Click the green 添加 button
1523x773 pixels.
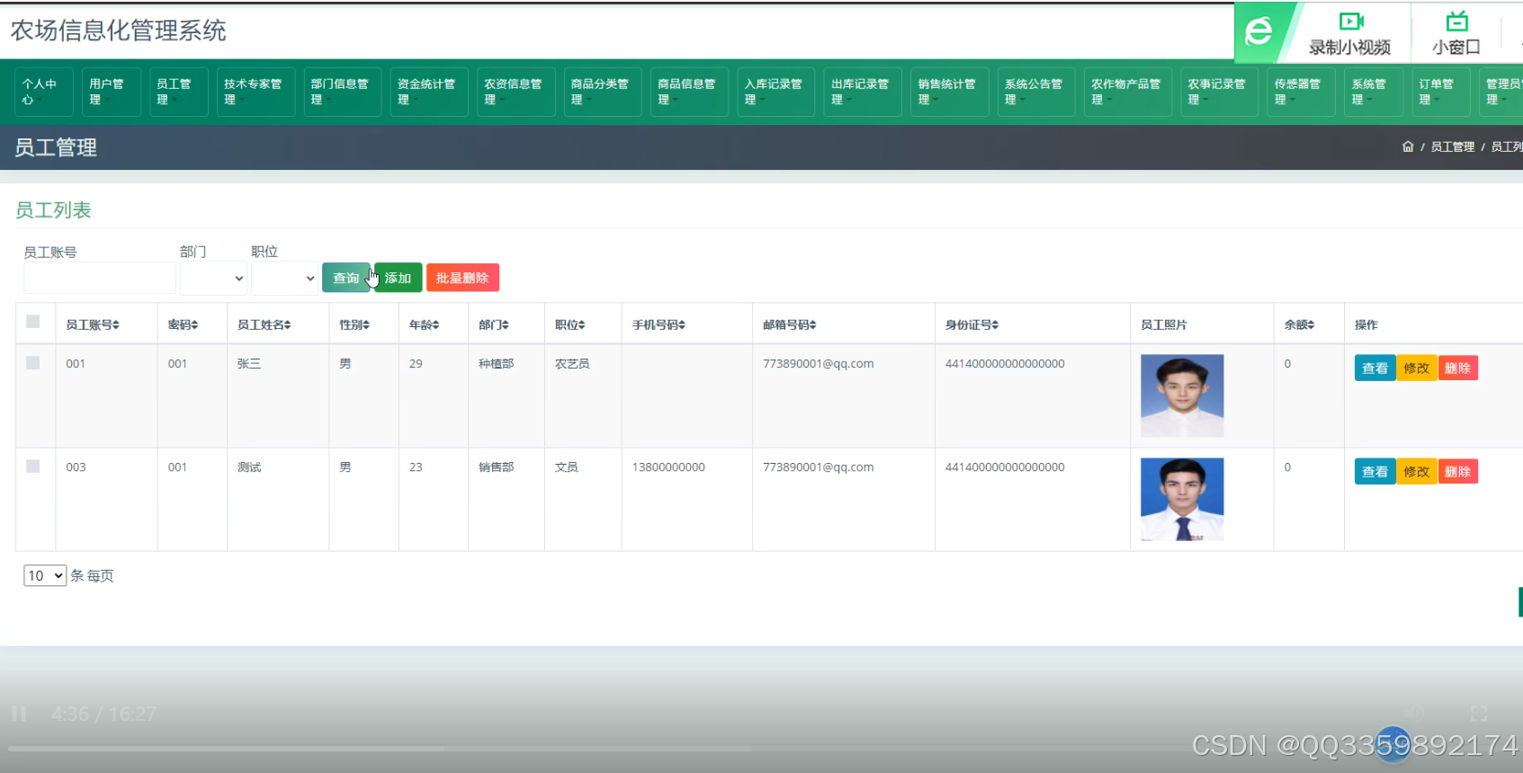[398, 278]
